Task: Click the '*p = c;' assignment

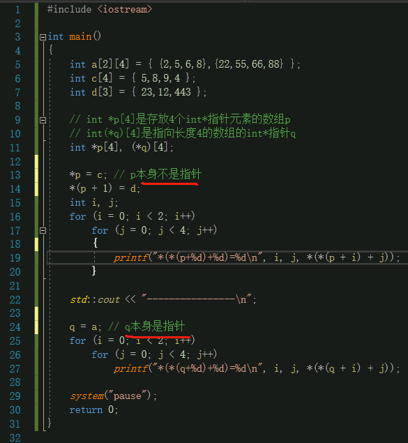Action: coord(88,175)
